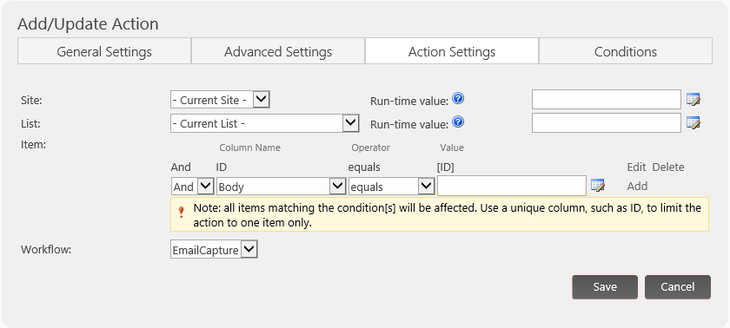Click help icon beside List Run-time value
Screen dimensions: 730x328
pos(458,122)
